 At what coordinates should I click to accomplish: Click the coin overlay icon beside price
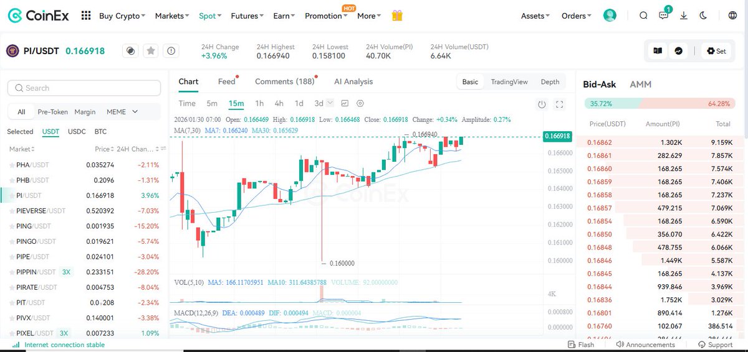tap(130, 51)
